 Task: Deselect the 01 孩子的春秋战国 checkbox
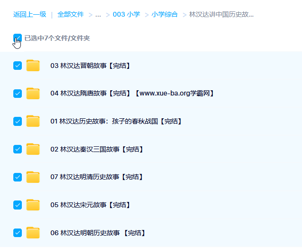(18, 121)
